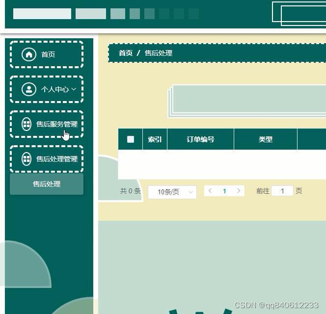Image resolution: width=326 pixels, height=314 pixels.
Task: Expand the 个人中心 chevron arrow
Action: [x=74, y=89]
